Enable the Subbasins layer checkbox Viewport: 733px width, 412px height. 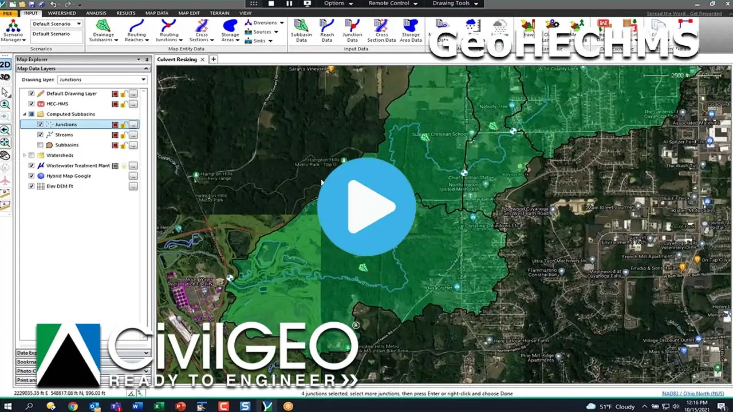pyautogui.click(x=40, y=145)
